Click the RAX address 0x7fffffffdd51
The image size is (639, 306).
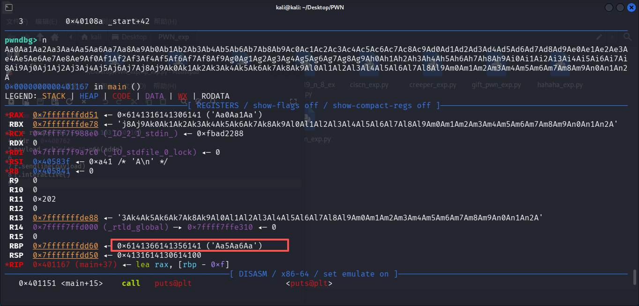pos(66,115)
